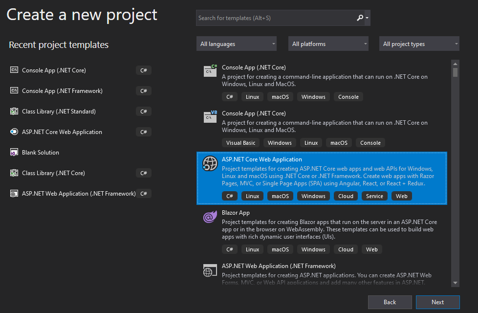Click macOS tag on Blazor App
Viewport: 478px width, 313px height.
(x=280, y=249)
